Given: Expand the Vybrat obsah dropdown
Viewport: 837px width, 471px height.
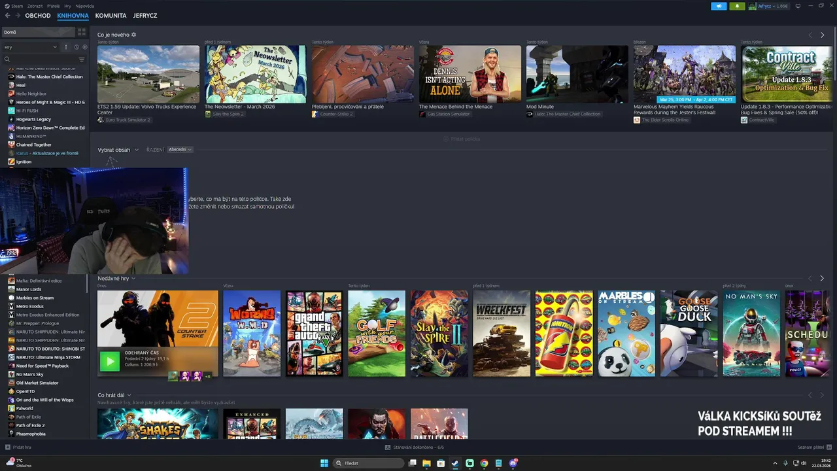Looking at the screenshot, I should coord(118,150).
